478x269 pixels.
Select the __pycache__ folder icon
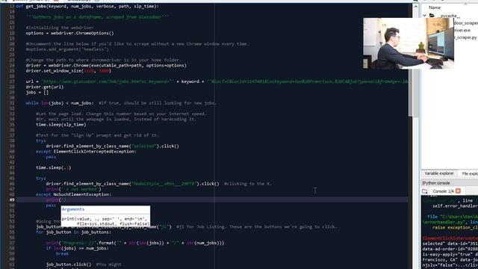point(432,15)
